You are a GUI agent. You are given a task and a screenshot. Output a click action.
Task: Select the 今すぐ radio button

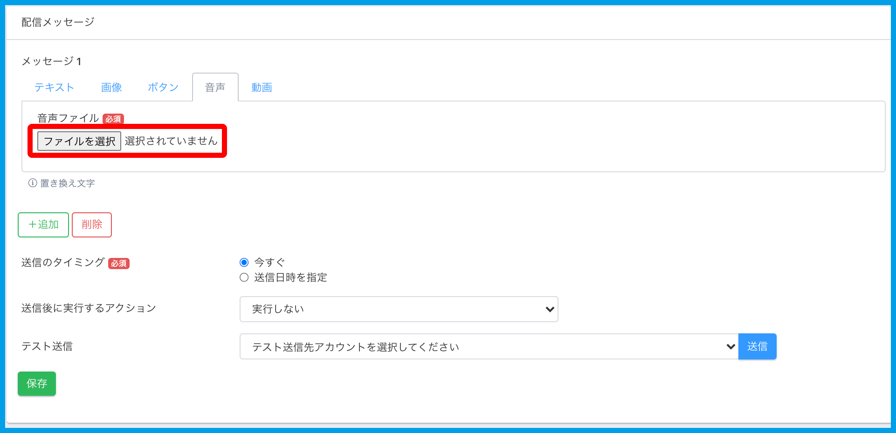244,262
